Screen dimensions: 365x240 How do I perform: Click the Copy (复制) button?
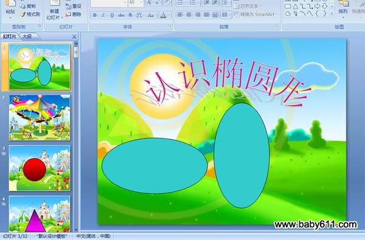(29, 6)
